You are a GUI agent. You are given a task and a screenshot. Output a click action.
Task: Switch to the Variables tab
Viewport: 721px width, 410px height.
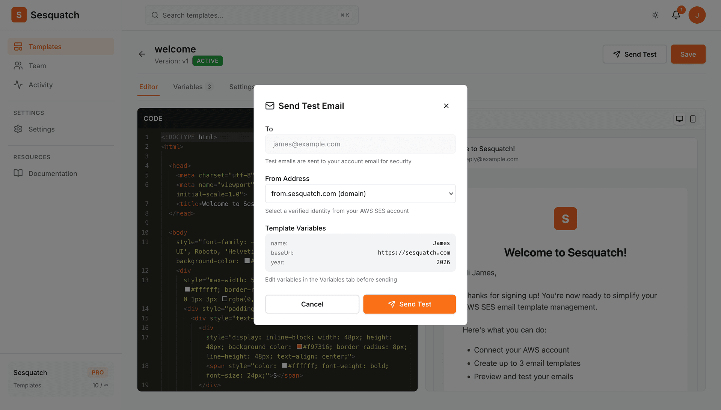(x=188, y=87)
